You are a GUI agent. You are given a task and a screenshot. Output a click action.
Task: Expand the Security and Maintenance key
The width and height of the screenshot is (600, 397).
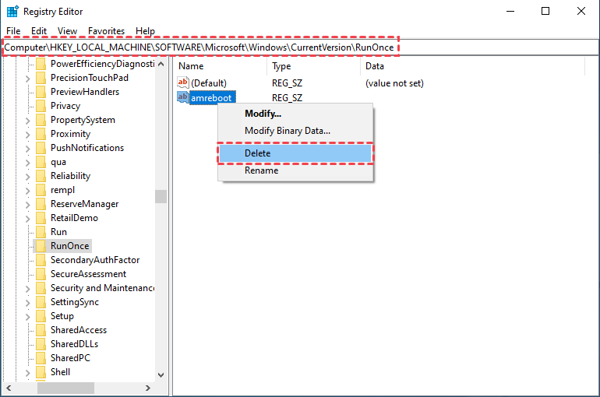coord(27,289)
